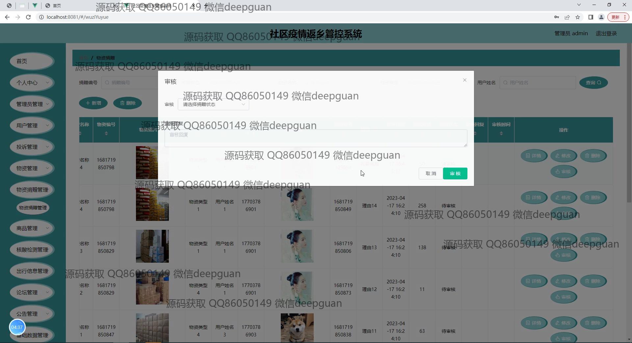Open 首页 in the sidebar

click(32, 61)
